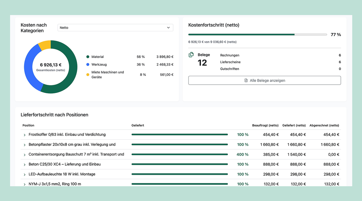Click the 6 926,13 € von 9 036,60 € text
Image resolution: width=362 pixels, height=201 pixels.
212,42
